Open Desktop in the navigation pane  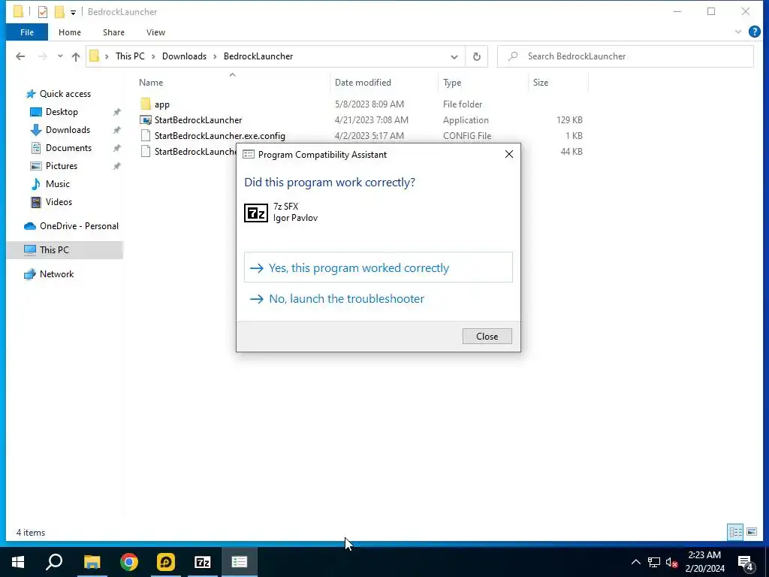(x=62, y=112)
